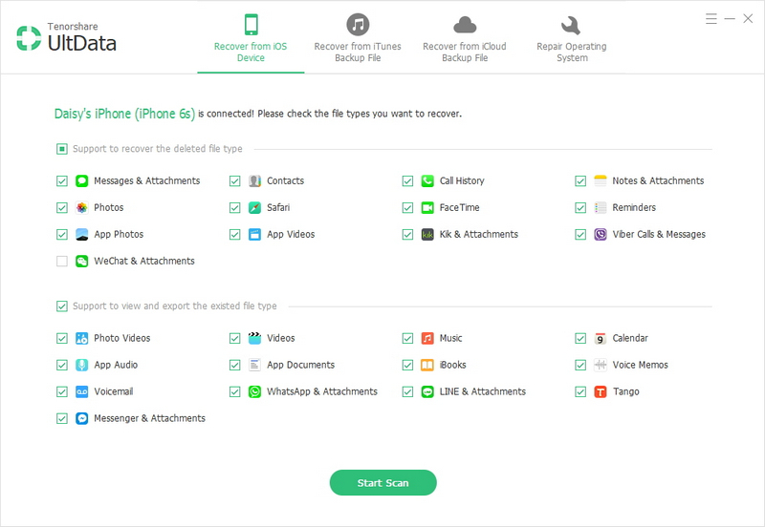Click the Messages & Attachments green icon
Screen dimensions: 765x527
coord(81,181)
